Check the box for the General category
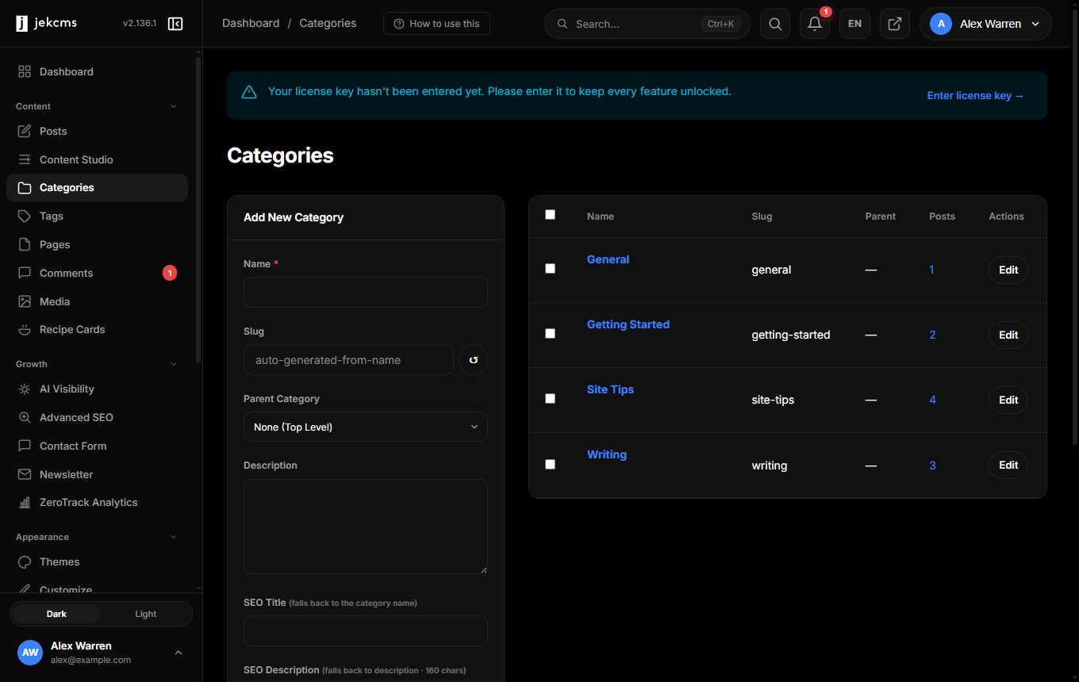 (551, 269)
